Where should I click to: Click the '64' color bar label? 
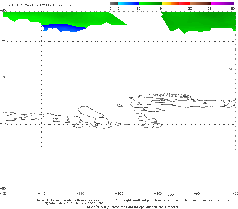(209, 8)
